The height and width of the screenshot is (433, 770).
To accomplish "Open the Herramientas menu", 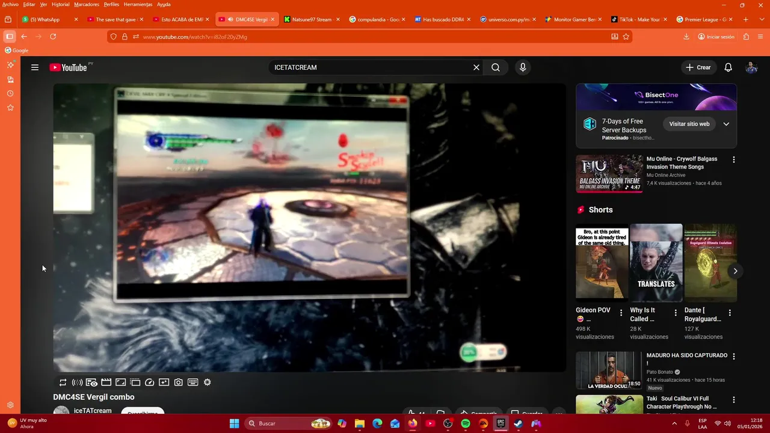I will tap(138, 4).
